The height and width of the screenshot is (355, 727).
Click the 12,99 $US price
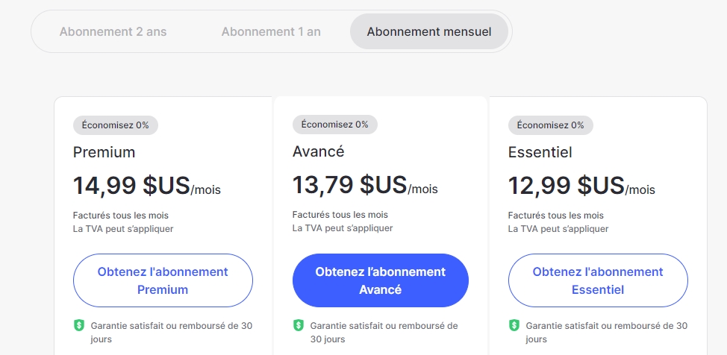click(x=566, y=185)
